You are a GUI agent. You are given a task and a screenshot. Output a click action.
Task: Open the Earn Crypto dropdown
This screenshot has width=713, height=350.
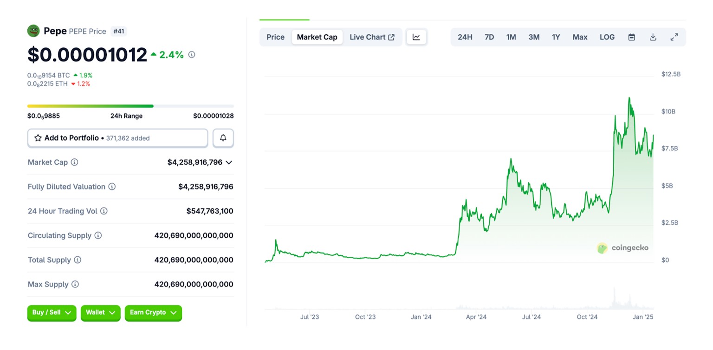[x=153, y=313]
